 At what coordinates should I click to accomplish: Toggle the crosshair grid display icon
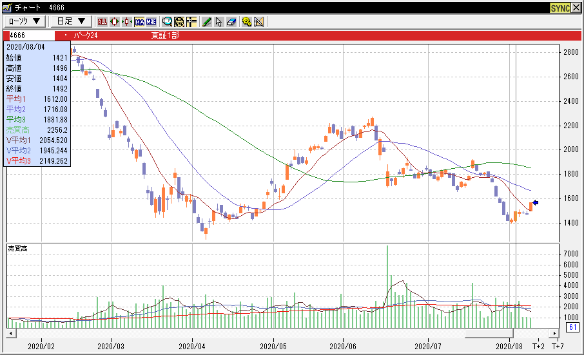(191, 21)
